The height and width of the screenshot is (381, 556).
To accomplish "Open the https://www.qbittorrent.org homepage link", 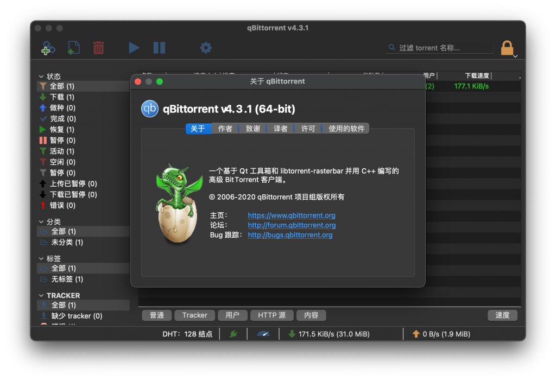I will coord(292,215).
